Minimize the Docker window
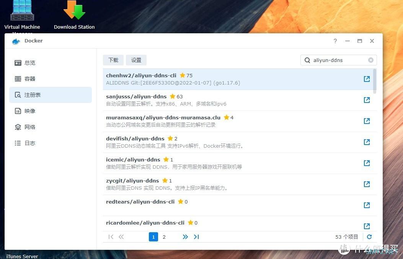The image size is (403, 259). [348, 41]
